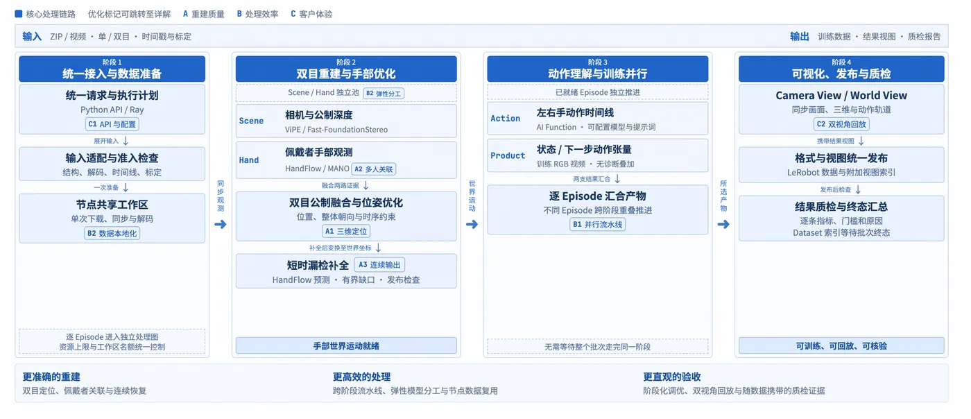Click the 统一请求与执行计划 card title
Screen dimensions: 971x419
coord(112,96)
